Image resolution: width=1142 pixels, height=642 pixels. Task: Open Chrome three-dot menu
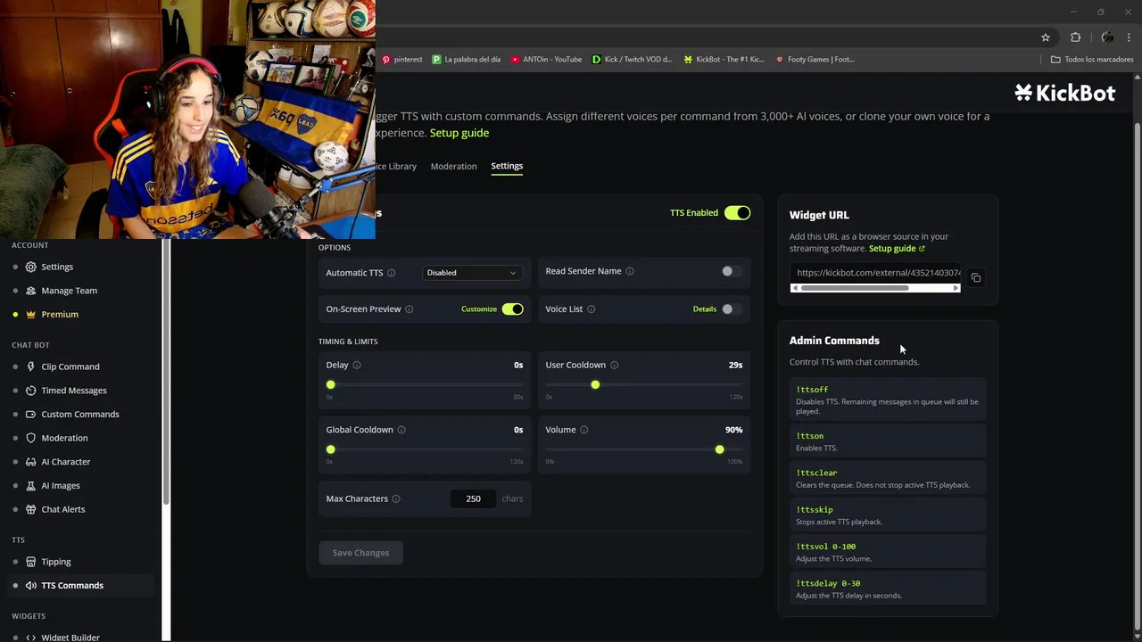coord(1129,37)
